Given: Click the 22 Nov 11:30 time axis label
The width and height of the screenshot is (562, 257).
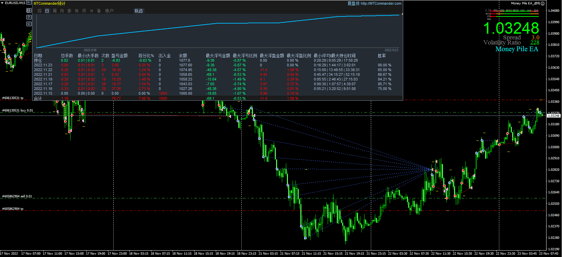Looking at the screenshot, I should click(441, 254).
